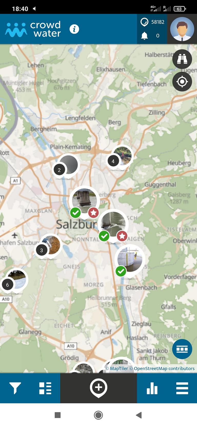Open the staff gauge spot near Glasenbach

click(130, 260)
